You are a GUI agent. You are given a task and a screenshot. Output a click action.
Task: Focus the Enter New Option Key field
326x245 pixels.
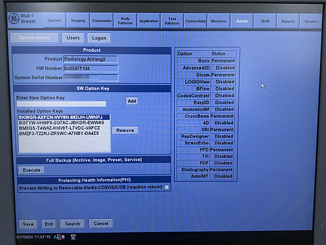pyautogui.click(x=61, y=104)
